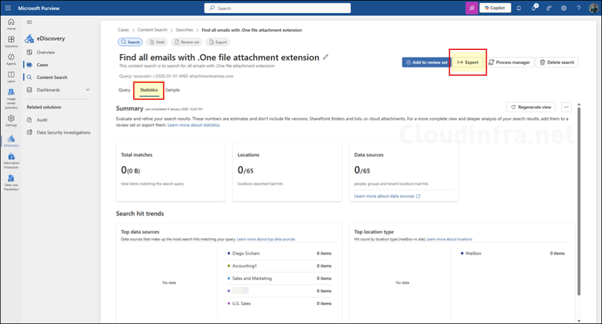
Task: Go to Content Search breadcrumb
Action: coord(152,30)
